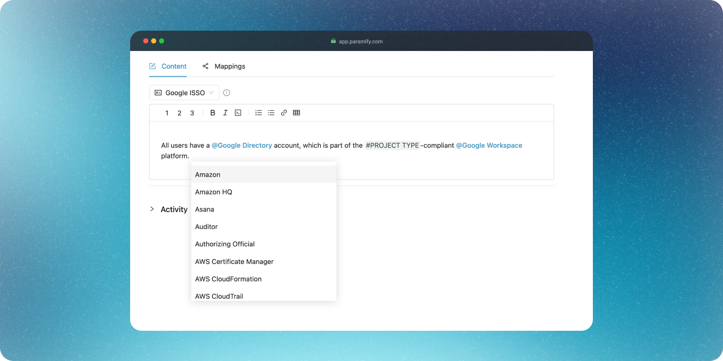723x361 pixels.
Task: Click the Content tab edit icon
Action: tap(153, 66)
